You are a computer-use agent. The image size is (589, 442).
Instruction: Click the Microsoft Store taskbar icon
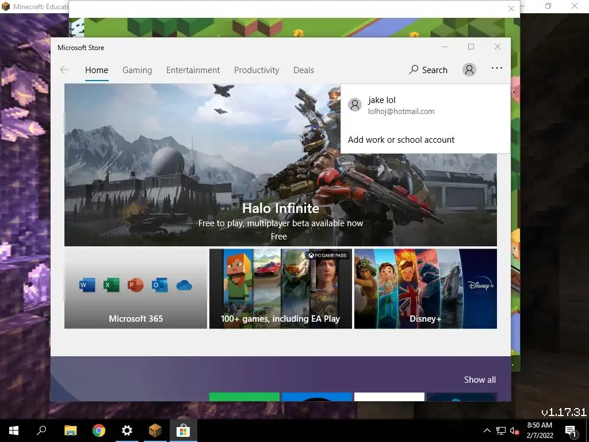[183, 430]
